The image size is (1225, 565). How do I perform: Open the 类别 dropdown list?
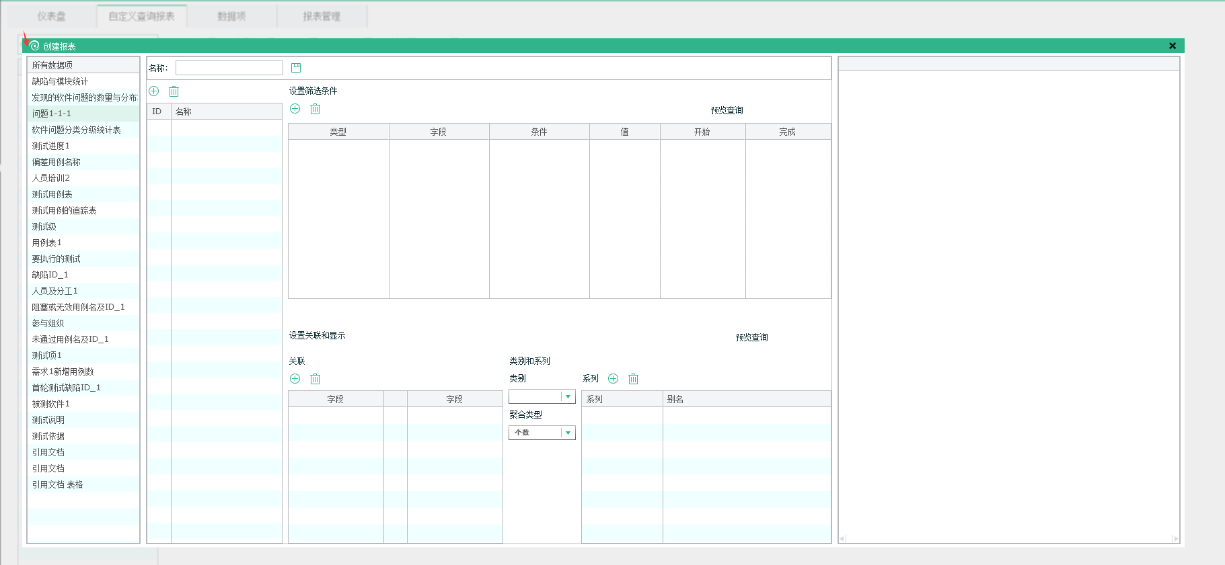coord(568,397)
